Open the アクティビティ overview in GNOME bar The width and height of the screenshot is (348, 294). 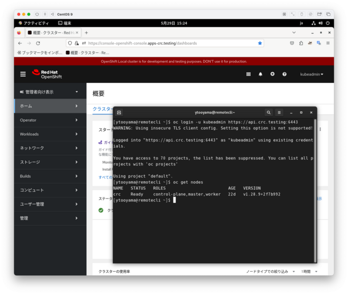34,23
